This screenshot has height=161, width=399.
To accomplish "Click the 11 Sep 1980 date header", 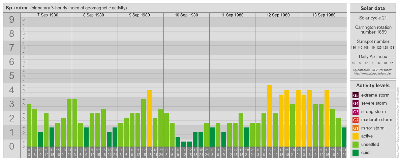I will (x=232, y=15).
